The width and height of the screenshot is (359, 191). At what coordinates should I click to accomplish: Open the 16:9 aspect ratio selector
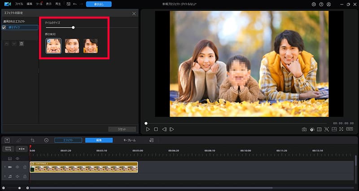[x=349, y=129]
